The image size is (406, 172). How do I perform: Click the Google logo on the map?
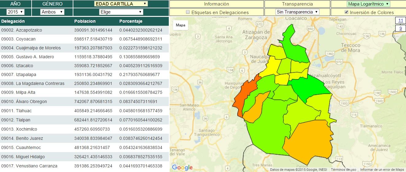click(x=182, y=167)
